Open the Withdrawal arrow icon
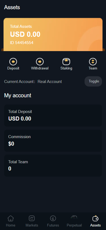106x230 pixels. [40, 62]
